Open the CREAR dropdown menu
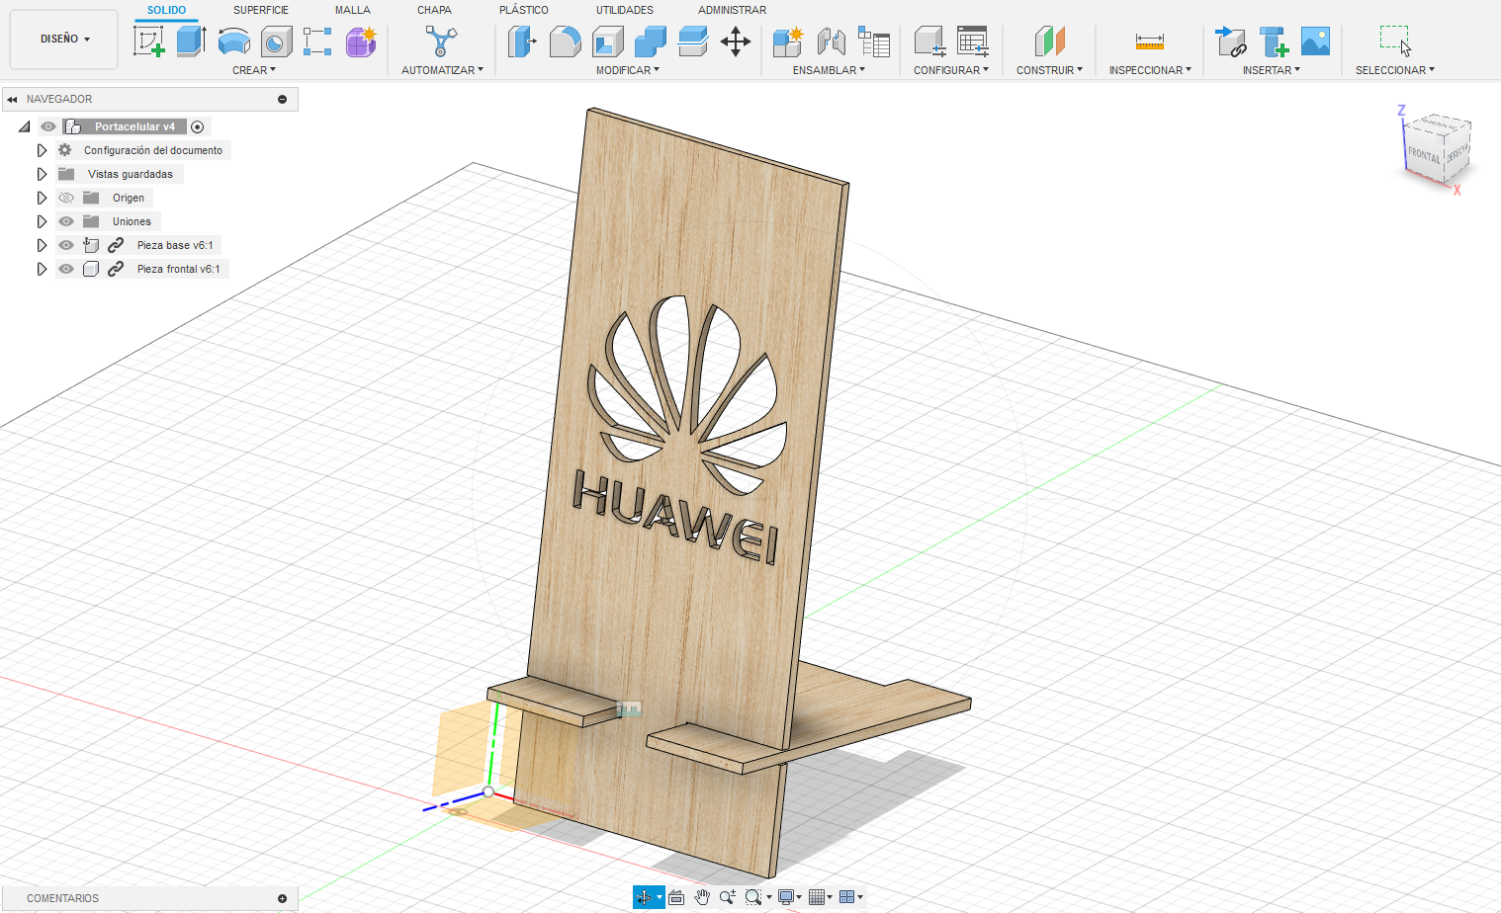Image resolution: width=1501 pixels, height=913 pixels. click(254, 70)
